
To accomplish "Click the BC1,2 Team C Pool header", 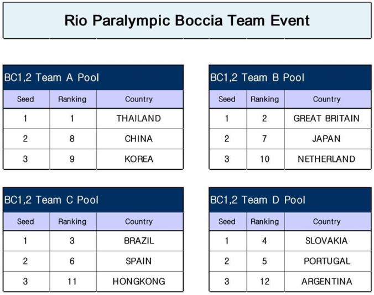I will (x=93, y=200).
